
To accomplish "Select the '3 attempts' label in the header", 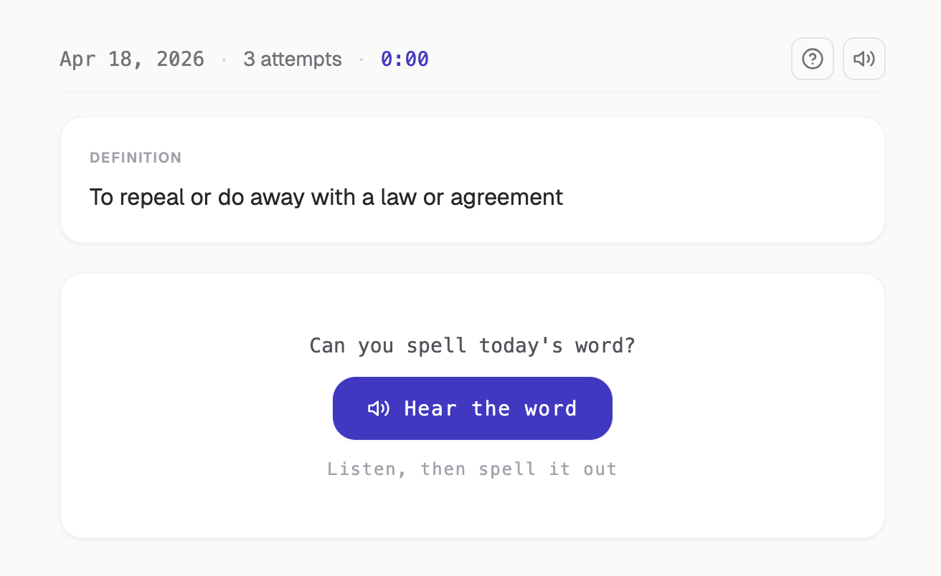I will coord(293,59).
